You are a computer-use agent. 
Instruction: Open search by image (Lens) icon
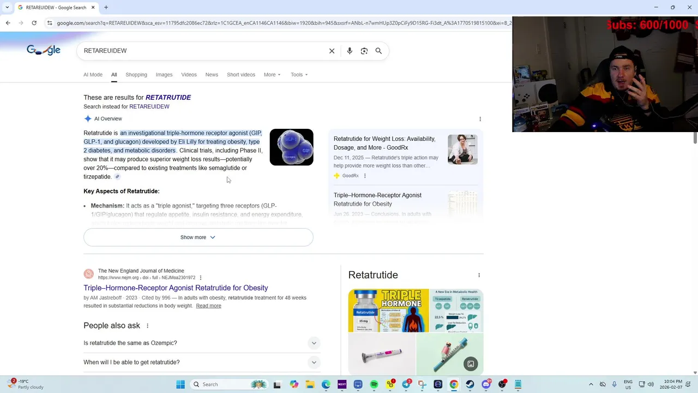pos(364,51)
